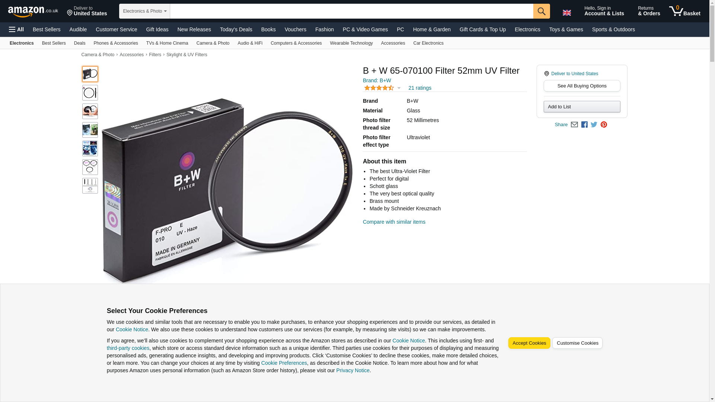The width and height of the screenshot is (715, 402).
Task: Click the search magnifier button
Action: tap(541, 11)
